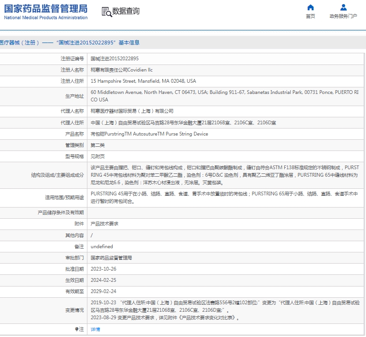Click the undefined remark value
Screen dimensions: 366x337
(x=102, y=246)
